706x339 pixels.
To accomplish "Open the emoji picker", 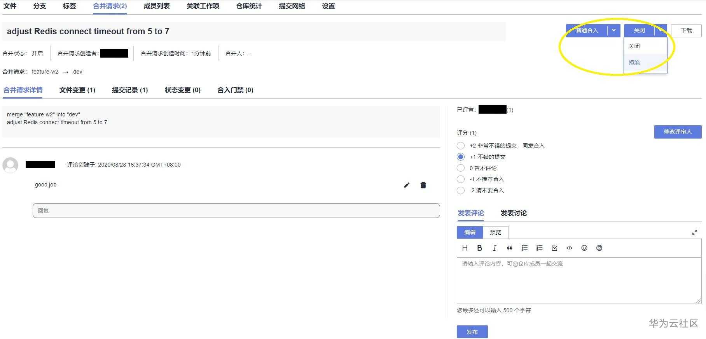I will [x=584, y=248].
